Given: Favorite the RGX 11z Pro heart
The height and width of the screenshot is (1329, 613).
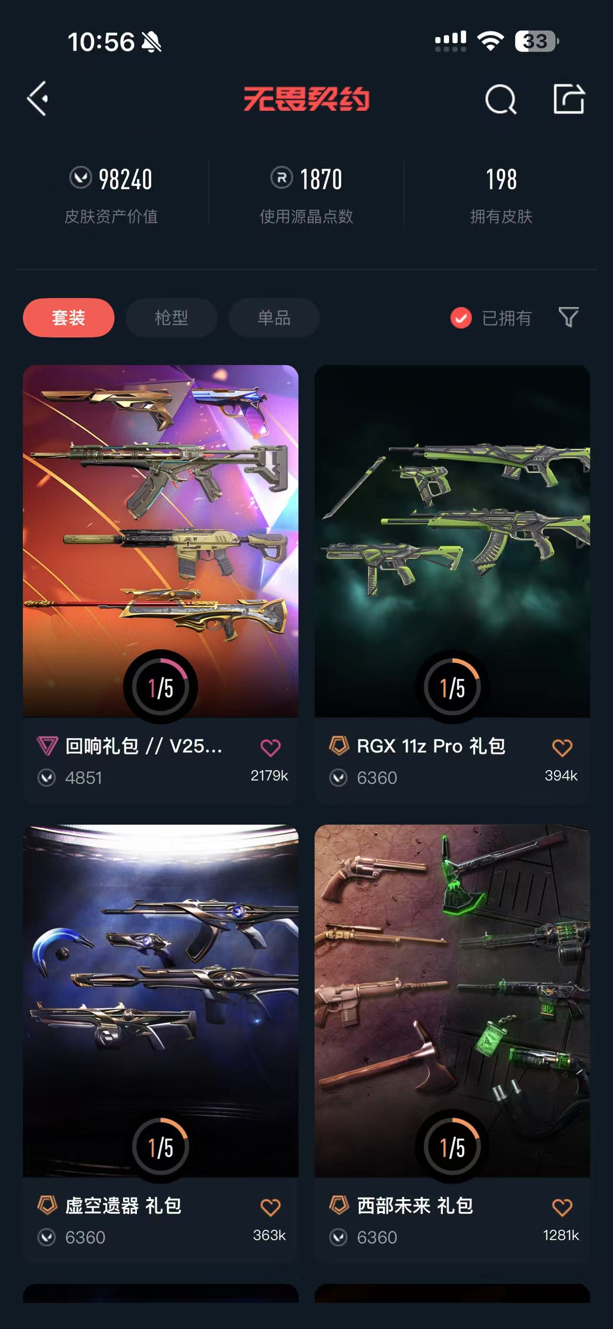Looking at the screenshot, I should point(562,747).
